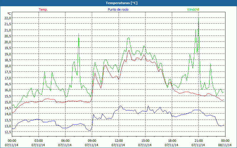Click the green Windchill spike near 07:30

[79, 33]
